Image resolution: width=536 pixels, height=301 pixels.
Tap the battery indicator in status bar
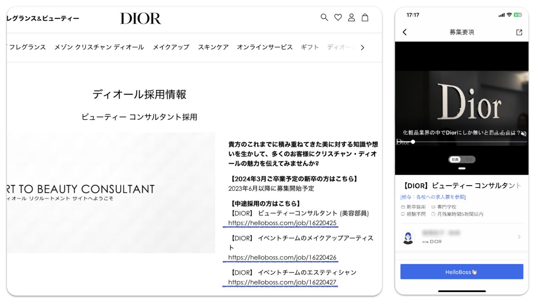pyautogui.click(x=518, y=15)
